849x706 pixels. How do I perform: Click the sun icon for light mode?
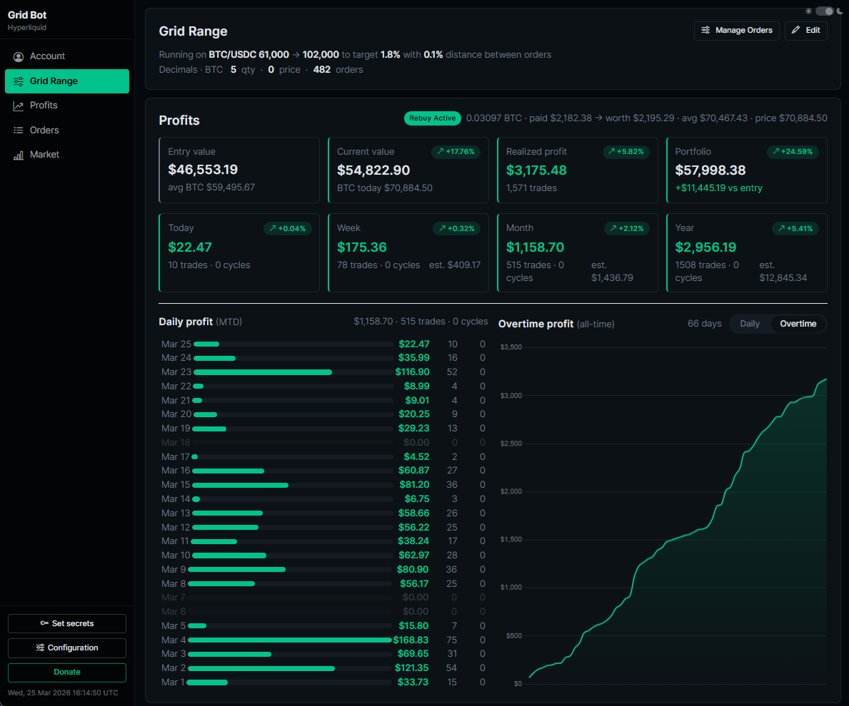tap(808, 11)
